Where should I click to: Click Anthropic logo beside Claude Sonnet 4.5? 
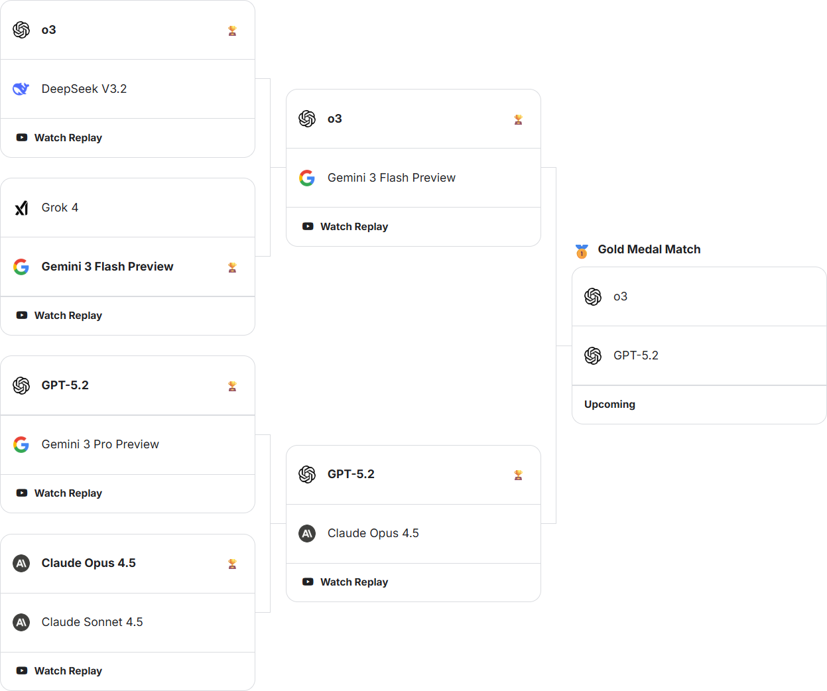21,622
